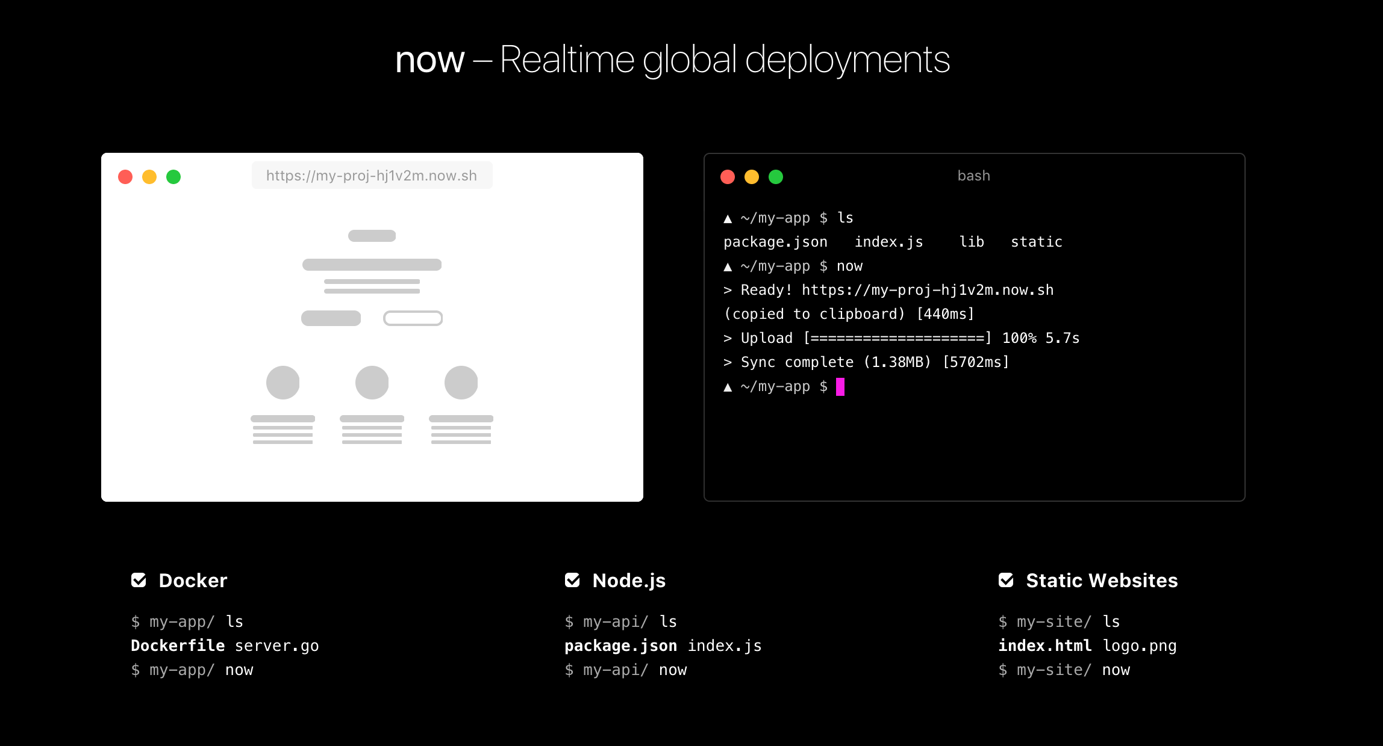Viewport: 1383px width, 746px height.
Task: Click the red close icon on the browser window
Action: click(x=125, y=177)
